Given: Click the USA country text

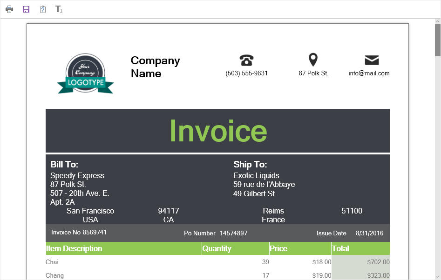Looking at the screenshot, I should (90, 220).
